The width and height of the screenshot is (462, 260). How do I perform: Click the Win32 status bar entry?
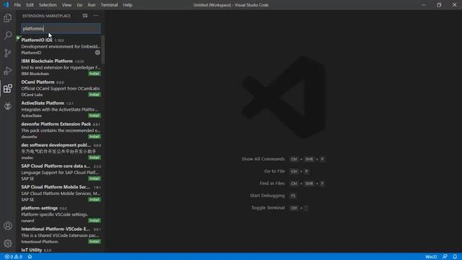tap(431, 257)
